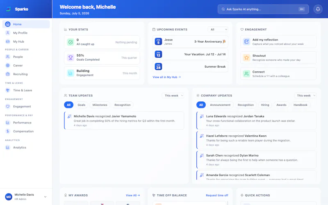The image size is (328, 205).
Task: Select the Handbook filter chip
Action: pos(301,105)
